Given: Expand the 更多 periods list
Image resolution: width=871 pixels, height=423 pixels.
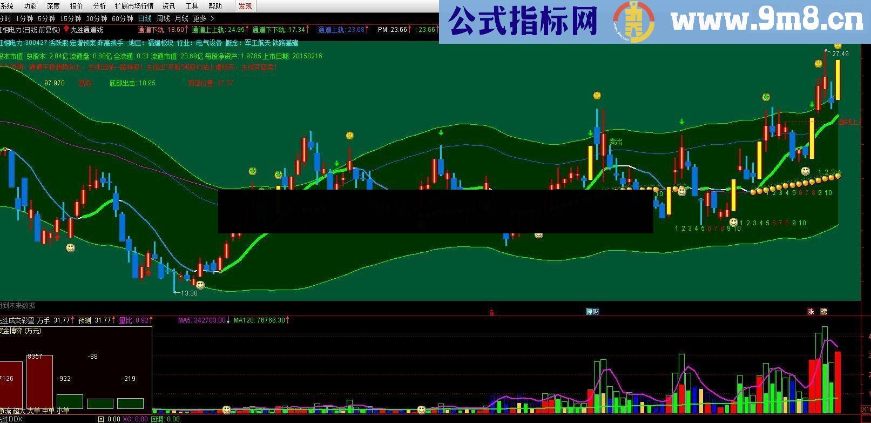Looking at the screenshot, I should [203, 18].
